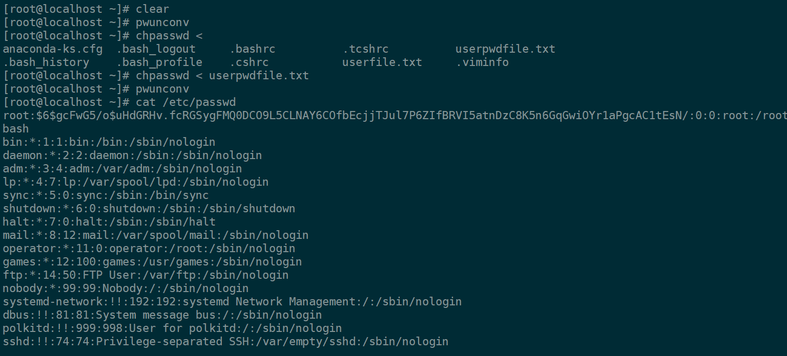Click the 'systemd-network' account line
The height and width of the screenshot is (356, 787).
point(232,302)
